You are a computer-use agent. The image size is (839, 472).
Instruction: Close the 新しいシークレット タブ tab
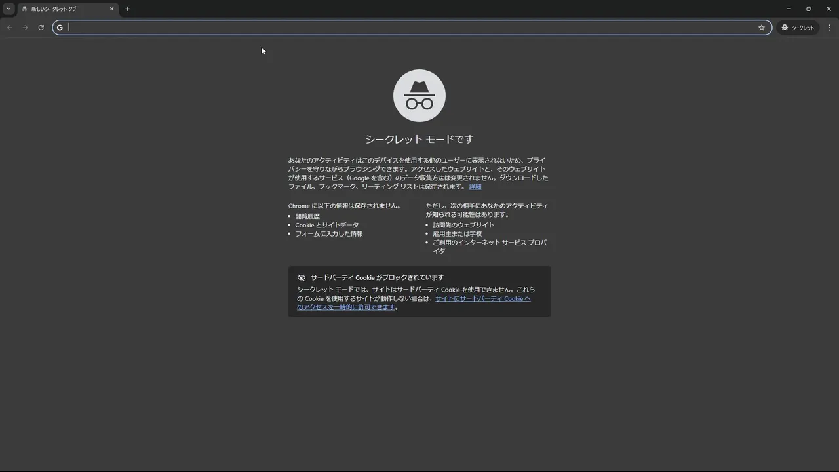pos(111,9)
